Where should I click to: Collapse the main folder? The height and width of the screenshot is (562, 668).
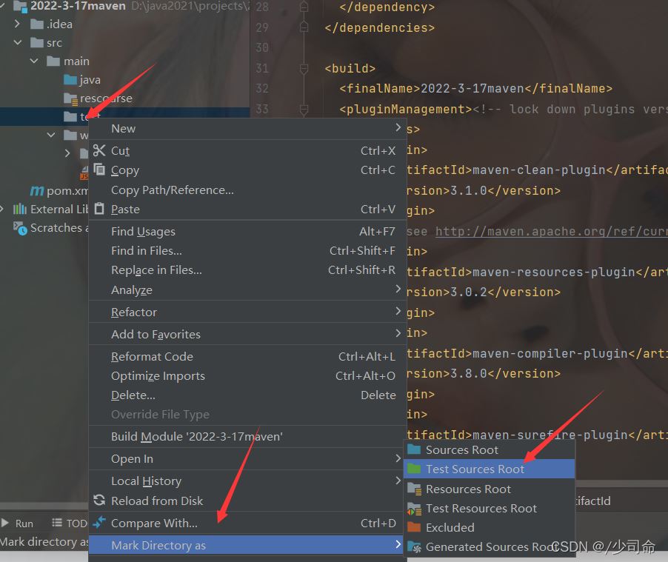(34, 61)
